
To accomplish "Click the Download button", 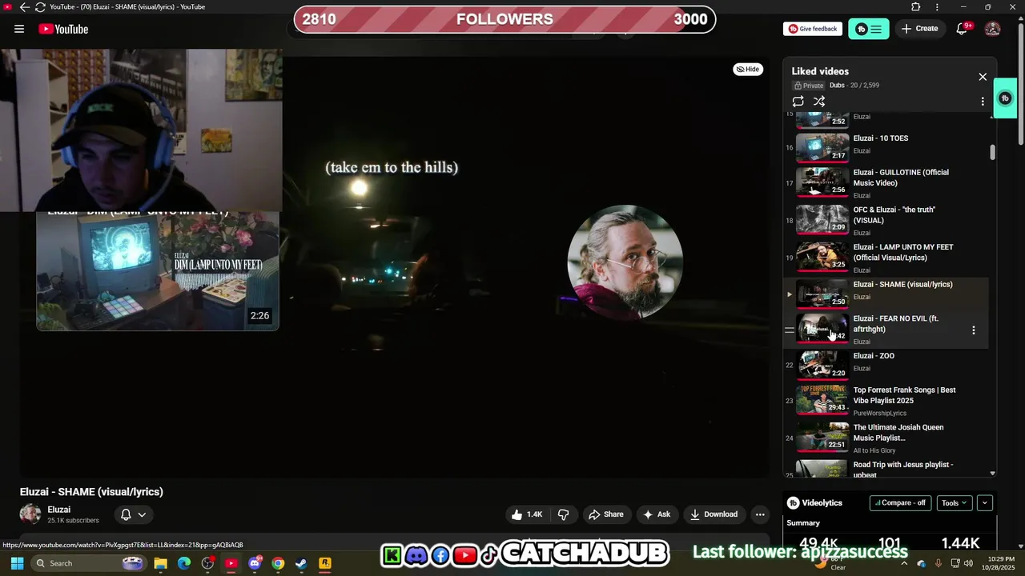I will point(713,514).
